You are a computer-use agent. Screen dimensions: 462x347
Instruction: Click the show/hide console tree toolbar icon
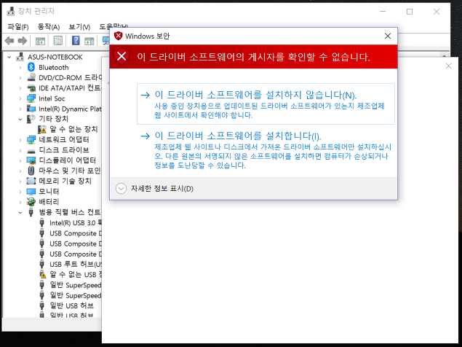[40, 41]
